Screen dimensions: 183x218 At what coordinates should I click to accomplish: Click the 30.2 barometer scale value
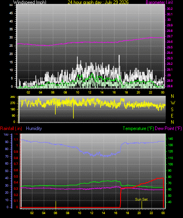[170, 9]
